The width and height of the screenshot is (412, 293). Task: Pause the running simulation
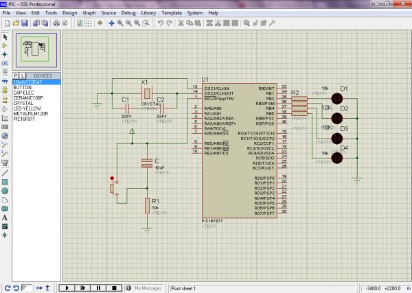coord(98,288)
